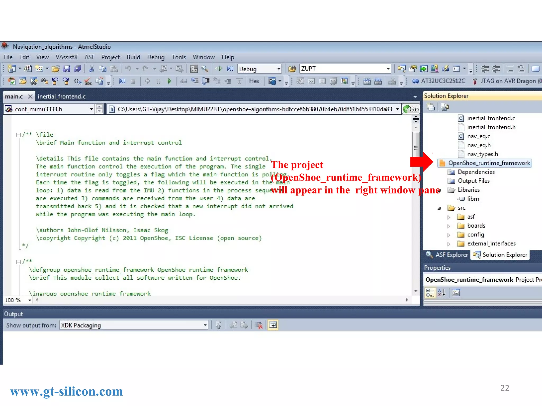The image size is (542, 406).
Task: Open conf_mimu3333.h file dropdown
Action: click(x=91, y=109)
